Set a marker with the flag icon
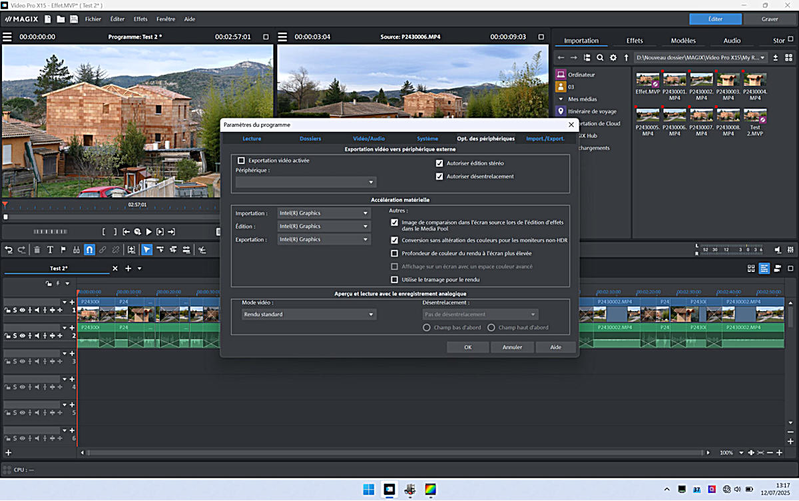 (x=63, y=250)
